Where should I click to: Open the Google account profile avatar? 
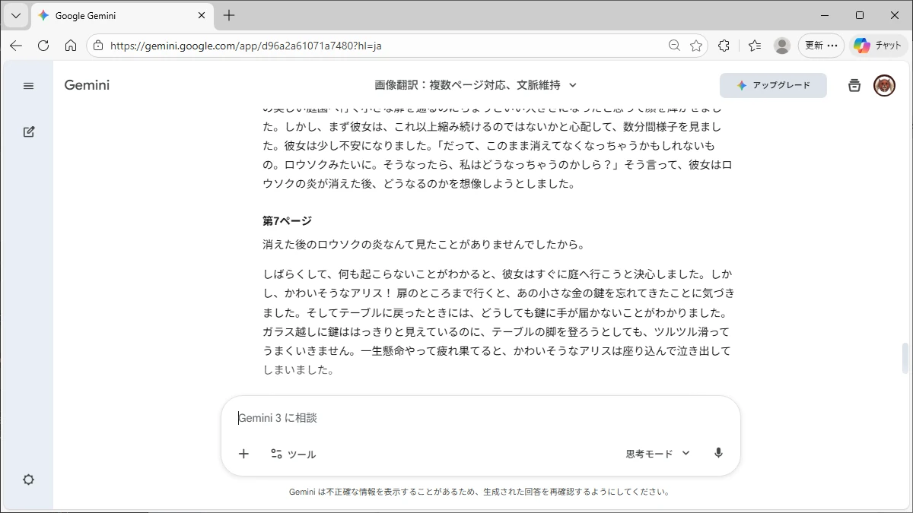pyautogui.click(x=884, y=85)
